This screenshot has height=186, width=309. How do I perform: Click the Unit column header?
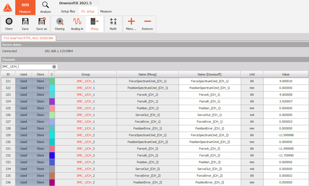click(x=252, y=74)
